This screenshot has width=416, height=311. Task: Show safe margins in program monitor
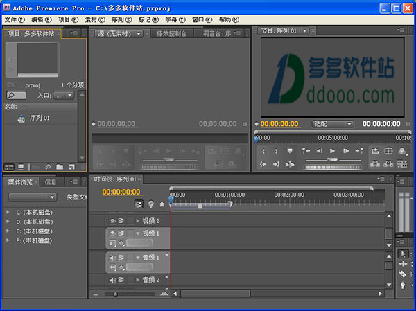[388, 151]
